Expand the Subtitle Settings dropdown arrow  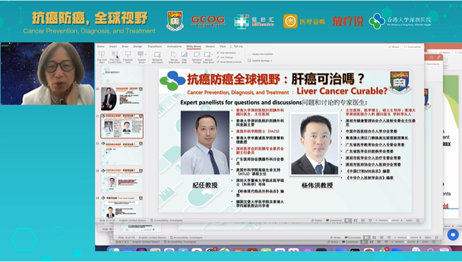[x=271, y=61]
